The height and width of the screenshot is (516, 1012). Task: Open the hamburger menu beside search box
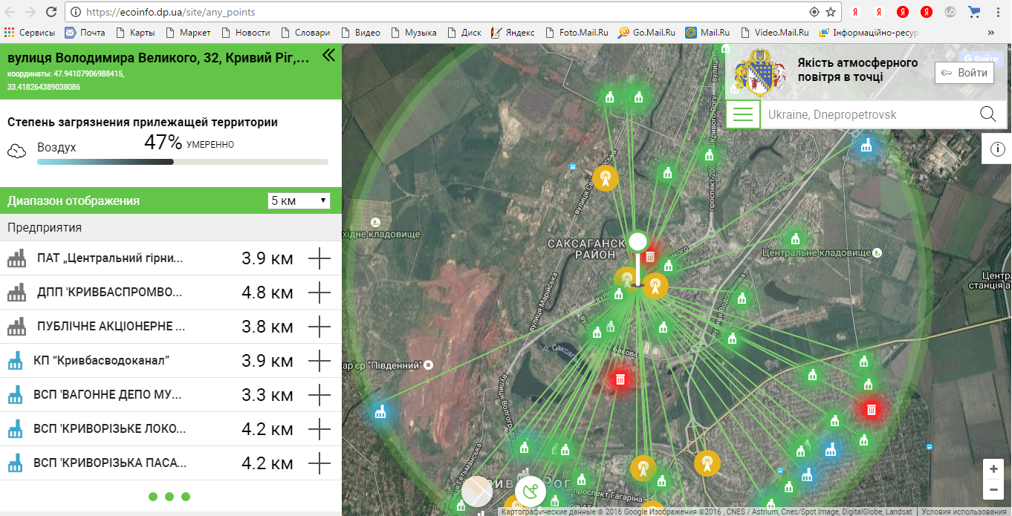click(742, 115)
